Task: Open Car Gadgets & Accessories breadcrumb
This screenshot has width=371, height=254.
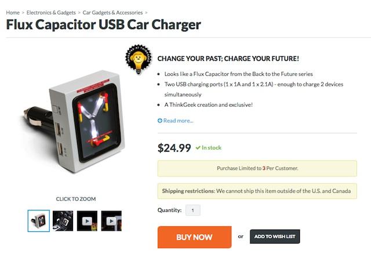Action: 112,13
